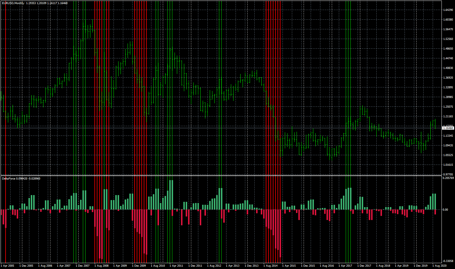Viewport: 455px width, 269px height.
Task: Click the 1.48650 price axis label
Action: (x=448, y=49)
